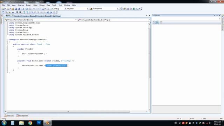Image resolution: width=224 pixels, height=126 pixels.
Task: Expand the Solution Explorer side tab
Action: (223, 22)
